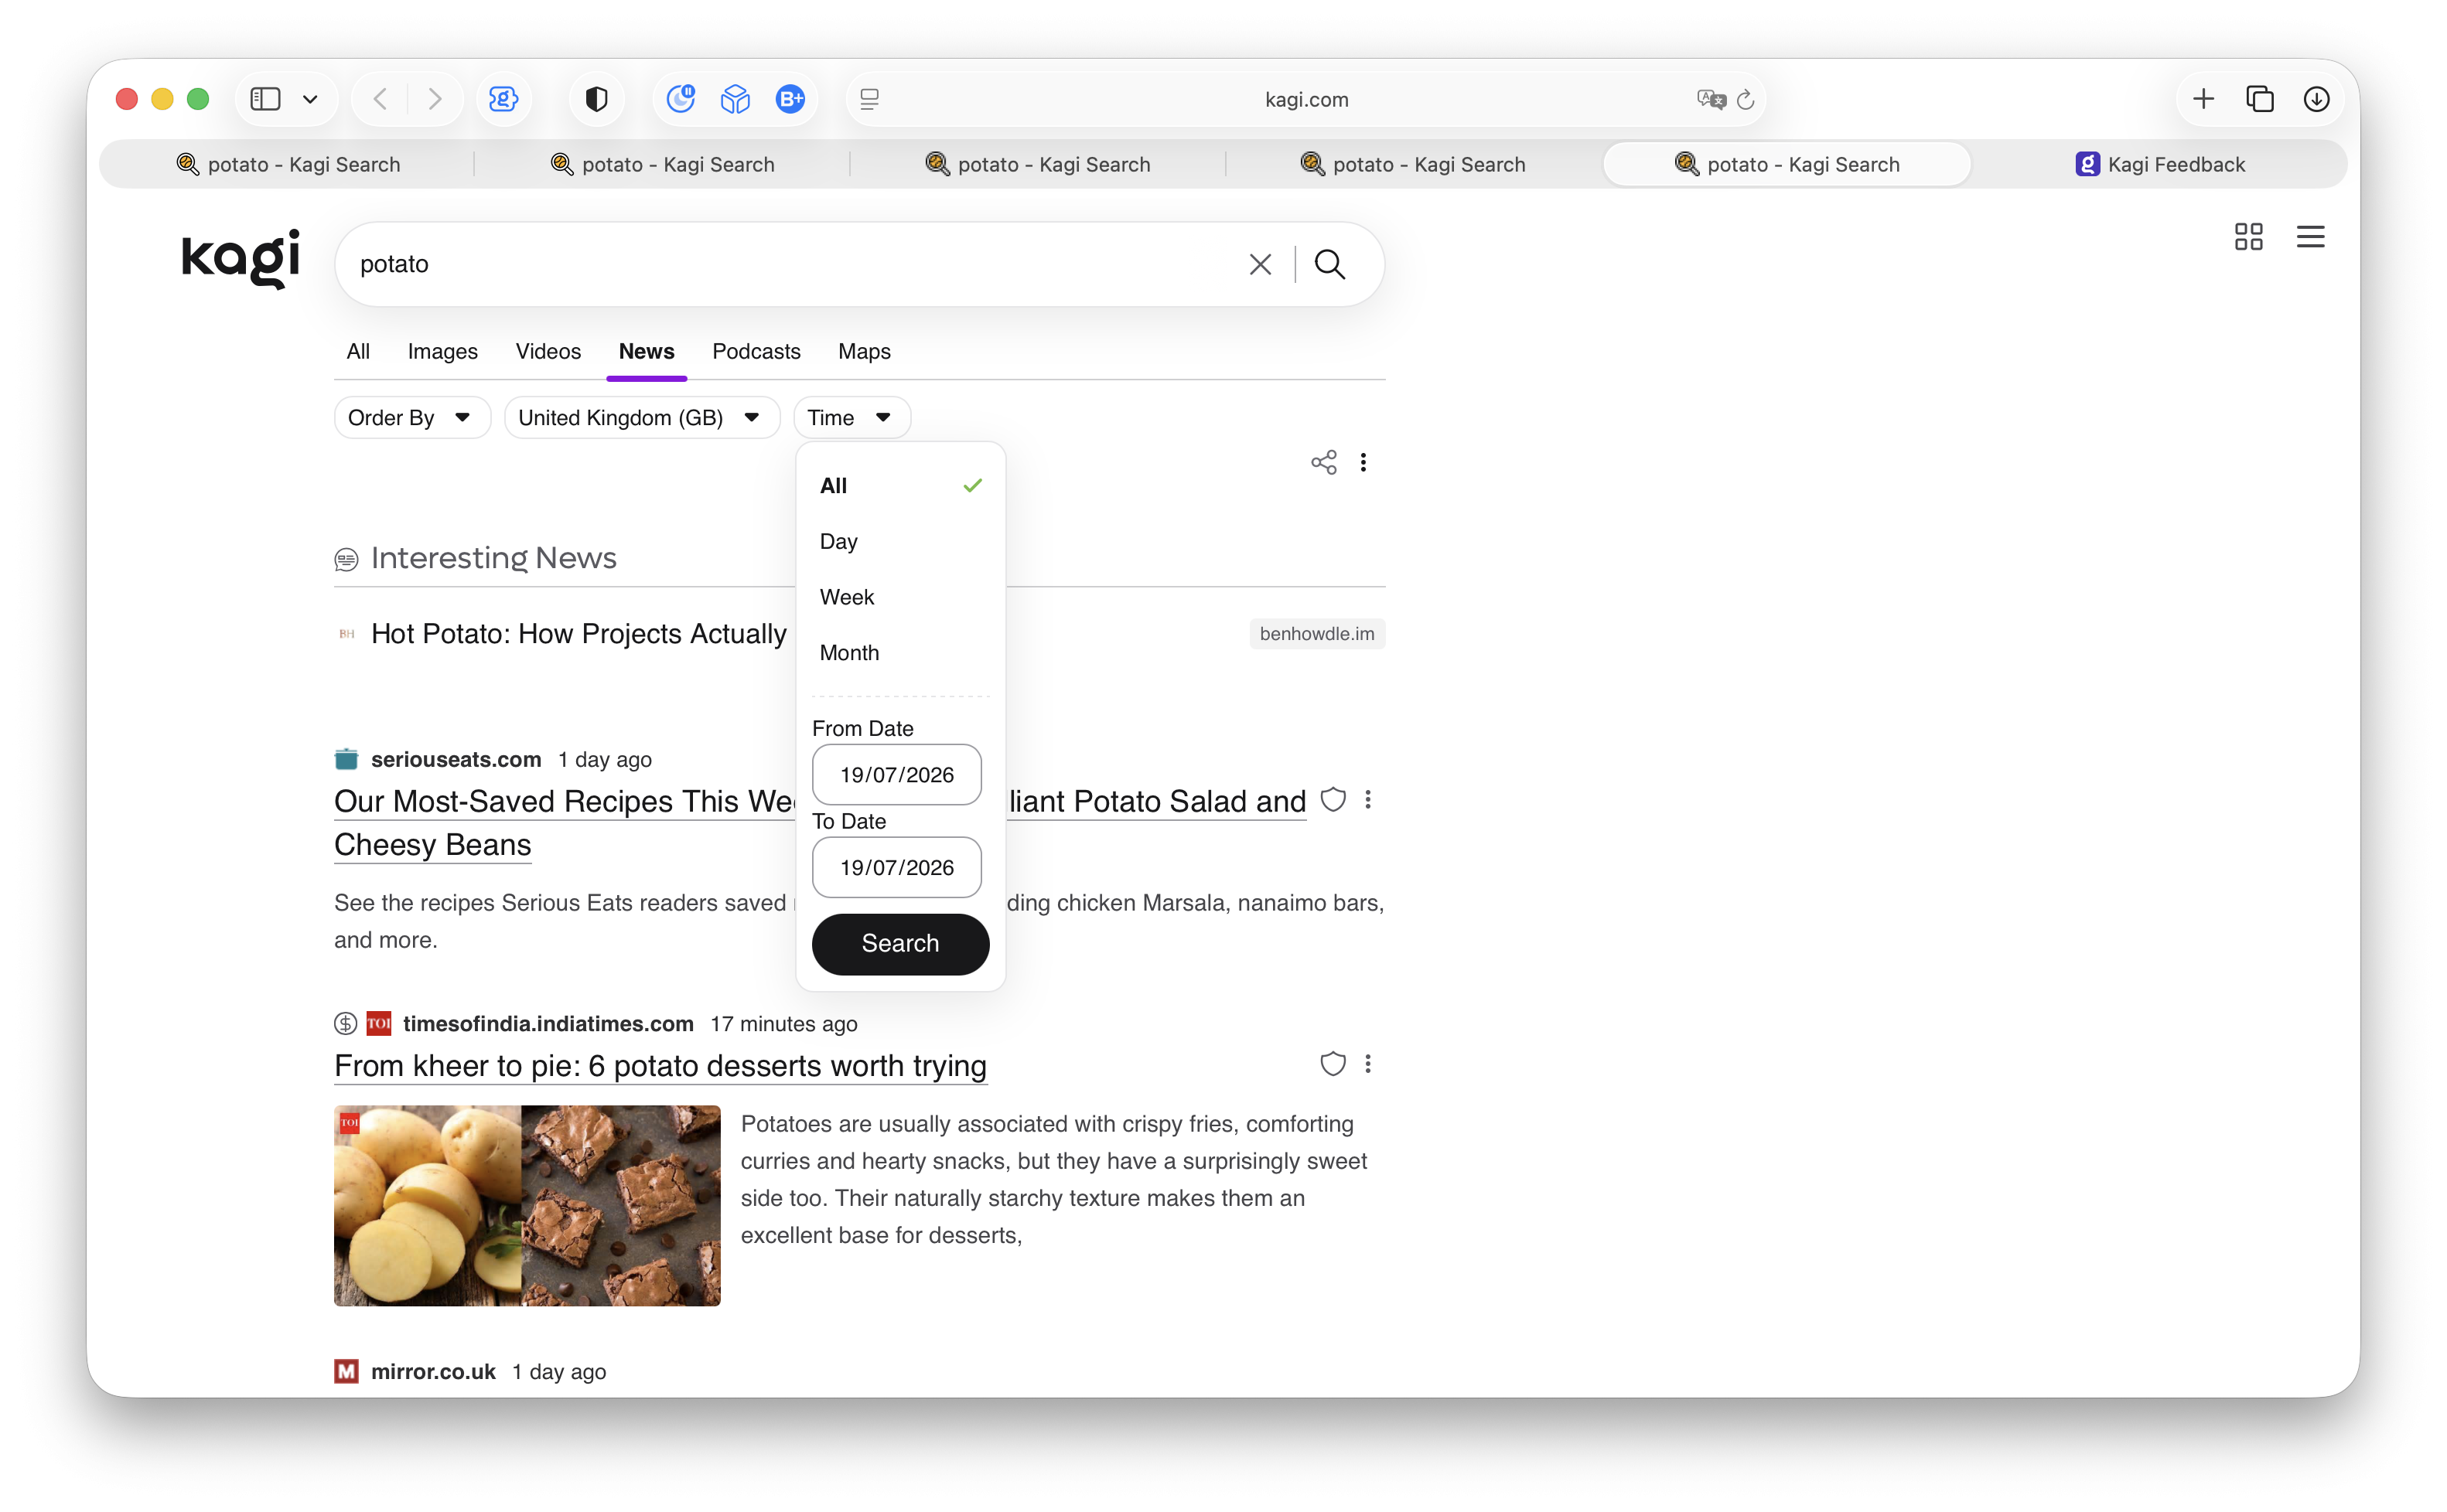Open the Reader view icon
The width and height of the screenshot is (2447, 1512).
coord(869,99)
